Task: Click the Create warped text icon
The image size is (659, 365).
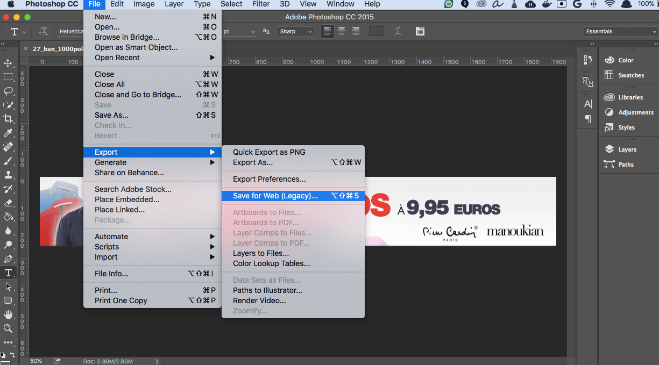Action: [x=398, y=31]
